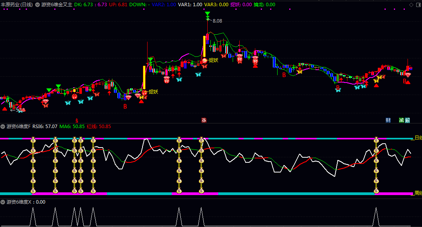This screenshot has height=227, width=422.
Task: Click the square window icon at top right
Action: 417,5
